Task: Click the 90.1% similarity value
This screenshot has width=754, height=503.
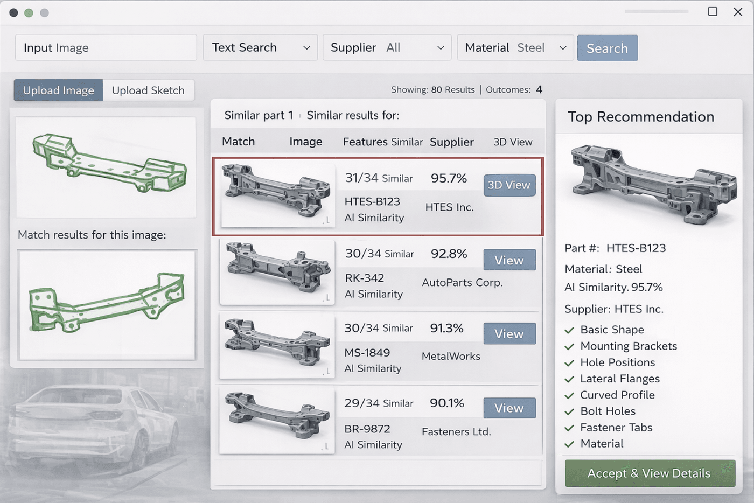Action: point(447,403)
